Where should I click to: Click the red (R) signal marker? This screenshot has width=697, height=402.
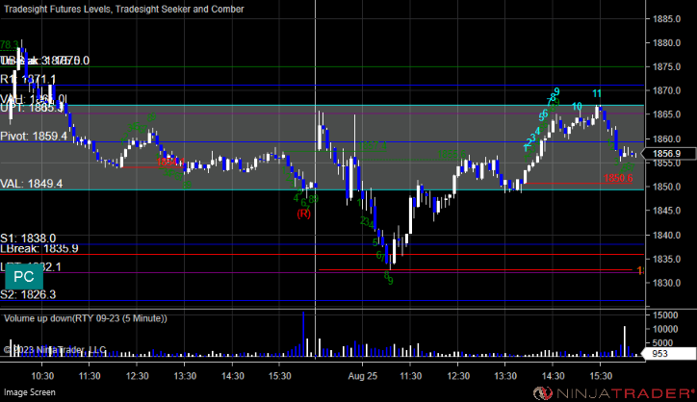point(303,214)
